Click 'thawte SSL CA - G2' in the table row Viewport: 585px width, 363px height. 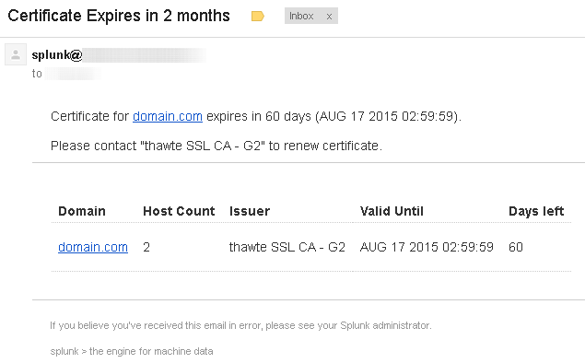click(x=287, y=247)
